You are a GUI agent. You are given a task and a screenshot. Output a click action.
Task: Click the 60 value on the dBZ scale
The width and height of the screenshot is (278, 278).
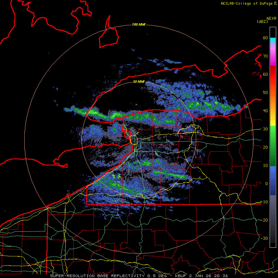pos(265,74)
